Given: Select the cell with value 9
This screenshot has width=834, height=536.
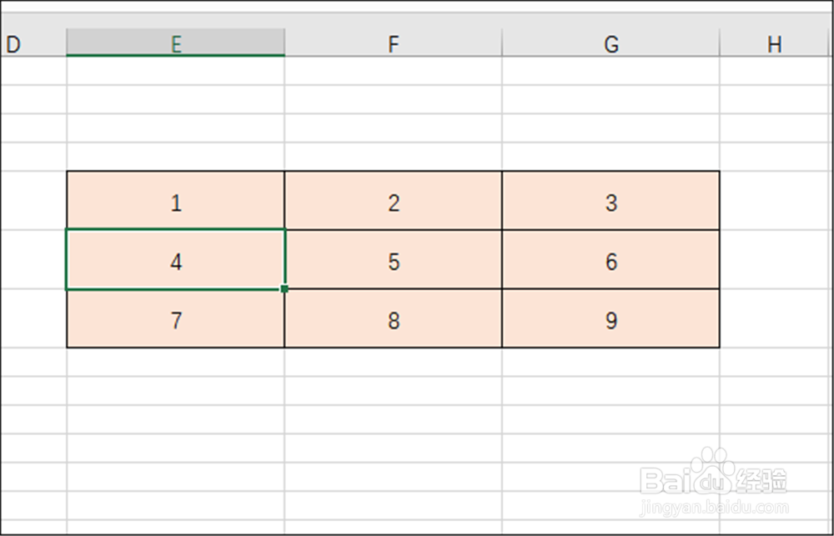Looking at the screenshot, I should pyautogui.click(x=610, y=319).
